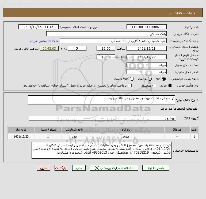
Task: Click the عدد unit cell
Action: pyautogui.click(x=74, y=136)
